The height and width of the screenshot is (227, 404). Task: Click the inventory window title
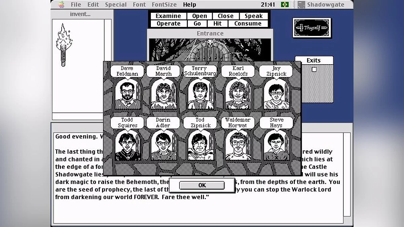(x=79, y=14)
